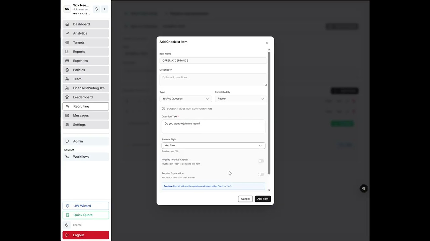Go to Leaderboard

click(86, 97)
